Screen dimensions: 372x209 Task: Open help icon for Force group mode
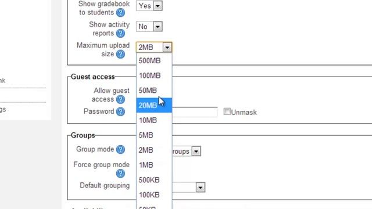coord(120,174)
